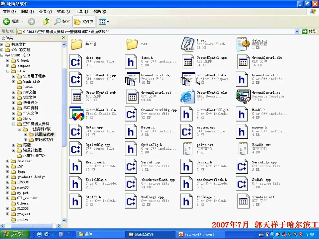Open the 收藏(A) menu
Image resolution: width=319 pixels, height=239 pixels.
(63, 12)
